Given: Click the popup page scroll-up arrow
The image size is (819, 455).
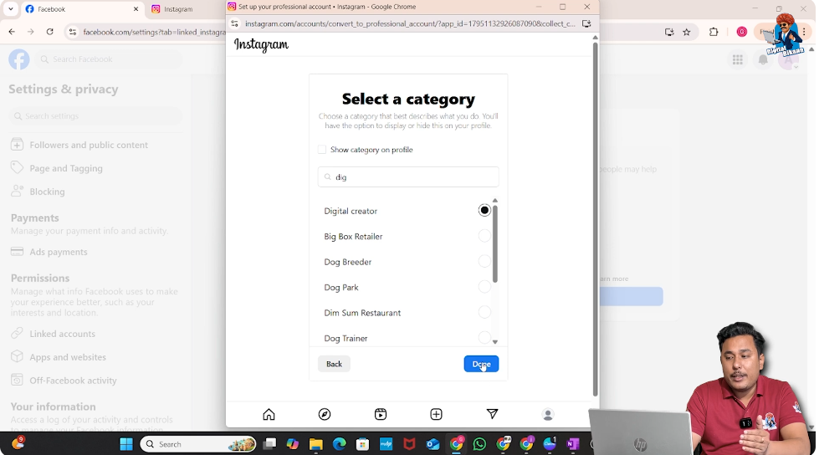Looking at the screenshot, I should tap(595, 38).
